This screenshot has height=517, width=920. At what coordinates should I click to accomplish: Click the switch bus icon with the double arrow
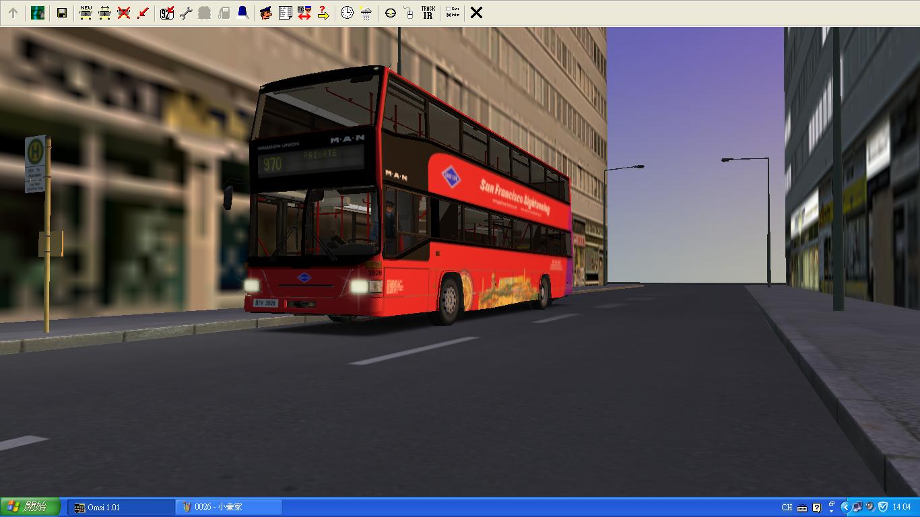[x=104, y=13]
